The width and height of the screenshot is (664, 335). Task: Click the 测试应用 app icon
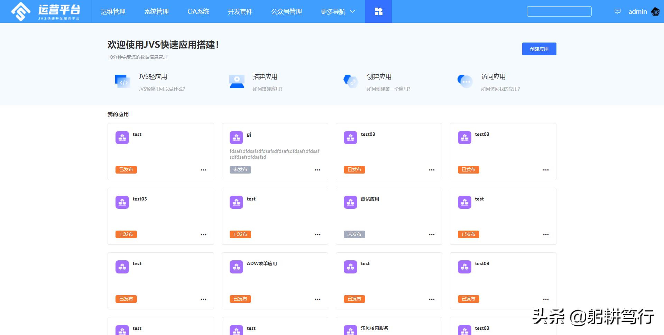point(350,202)
